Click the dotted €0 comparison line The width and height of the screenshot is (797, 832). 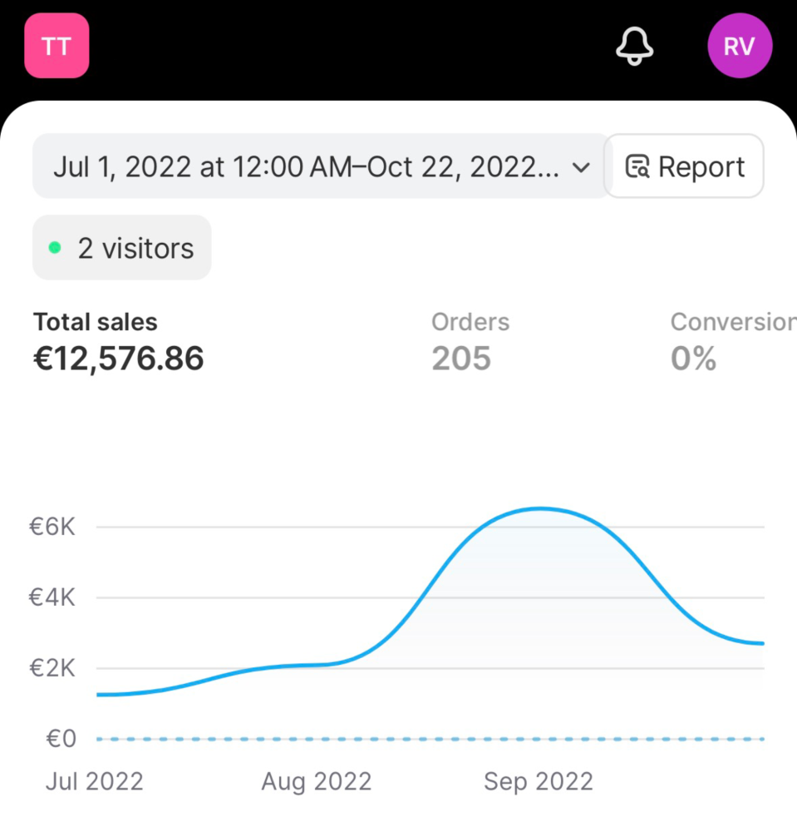tap(430, 739)
